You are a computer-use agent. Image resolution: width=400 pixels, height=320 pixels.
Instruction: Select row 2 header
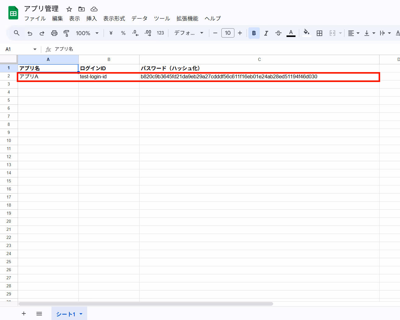click(9, 76)
